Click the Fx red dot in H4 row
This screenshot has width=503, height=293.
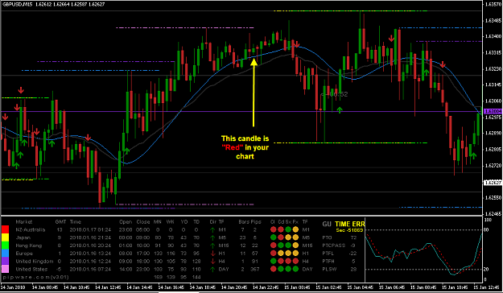pyautogui.click(x=295, y=262)
